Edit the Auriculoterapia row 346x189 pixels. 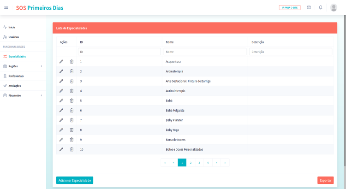61,91
